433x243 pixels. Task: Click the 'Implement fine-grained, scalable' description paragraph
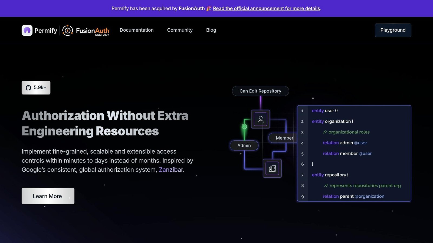click(x=107, y=161)
